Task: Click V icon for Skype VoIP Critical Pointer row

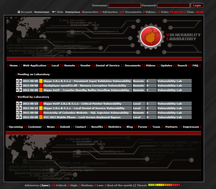Action: [17, 104]
